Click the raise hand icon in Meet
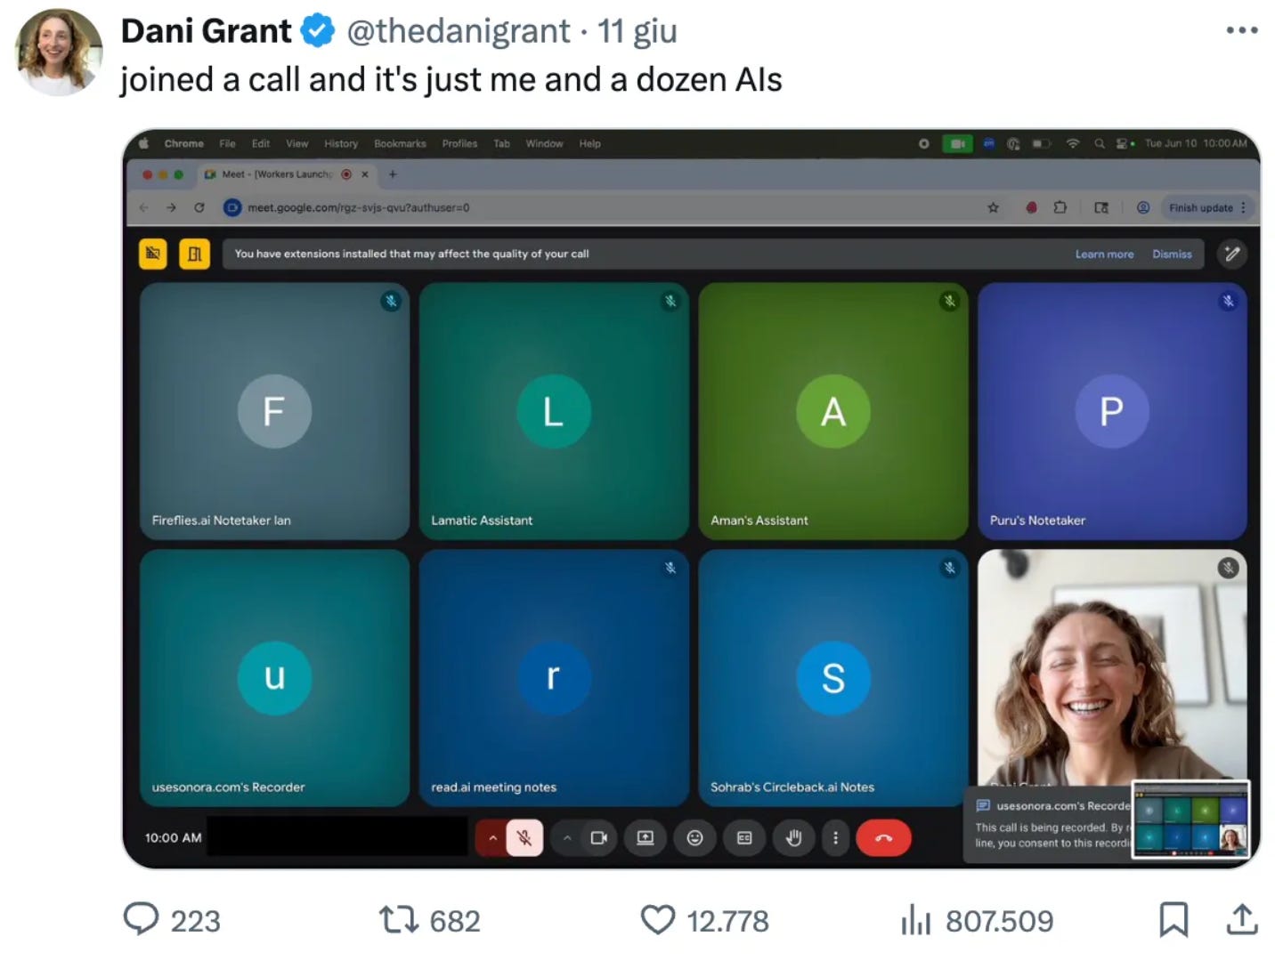The image size is (1275, 961). 793,837
